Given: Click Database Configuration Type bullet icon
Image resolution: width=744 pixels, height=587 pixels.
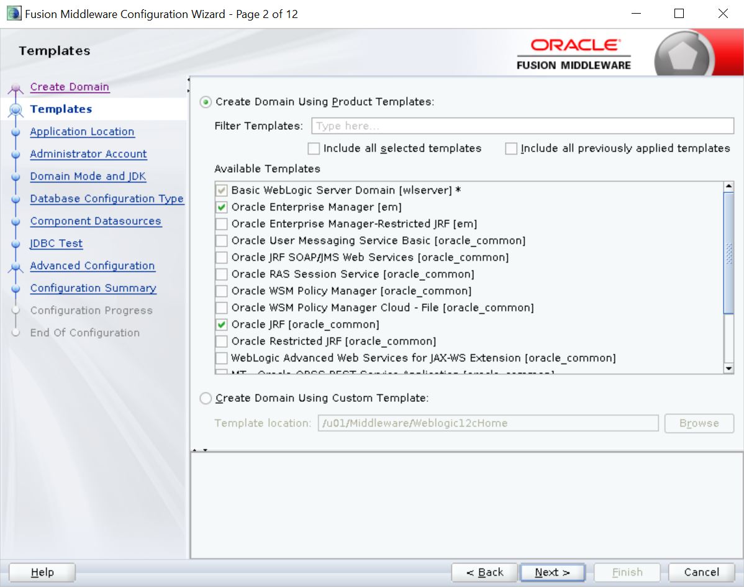Looking at the screenshot, I should pyautogui.click(x=16, y=199).
